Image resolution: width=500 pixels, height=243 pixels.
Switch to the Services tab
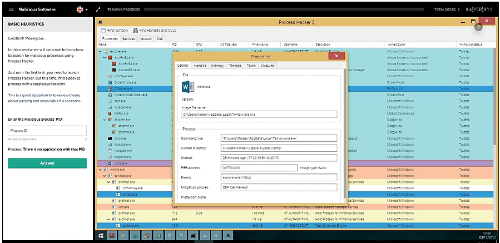click(128, 39)
